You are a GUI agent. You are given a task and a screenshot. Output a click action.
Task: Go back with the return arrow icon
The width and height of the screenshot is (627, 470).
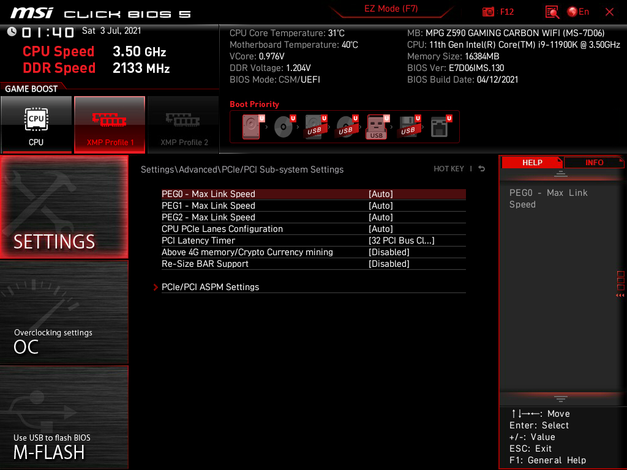[481, 169]
